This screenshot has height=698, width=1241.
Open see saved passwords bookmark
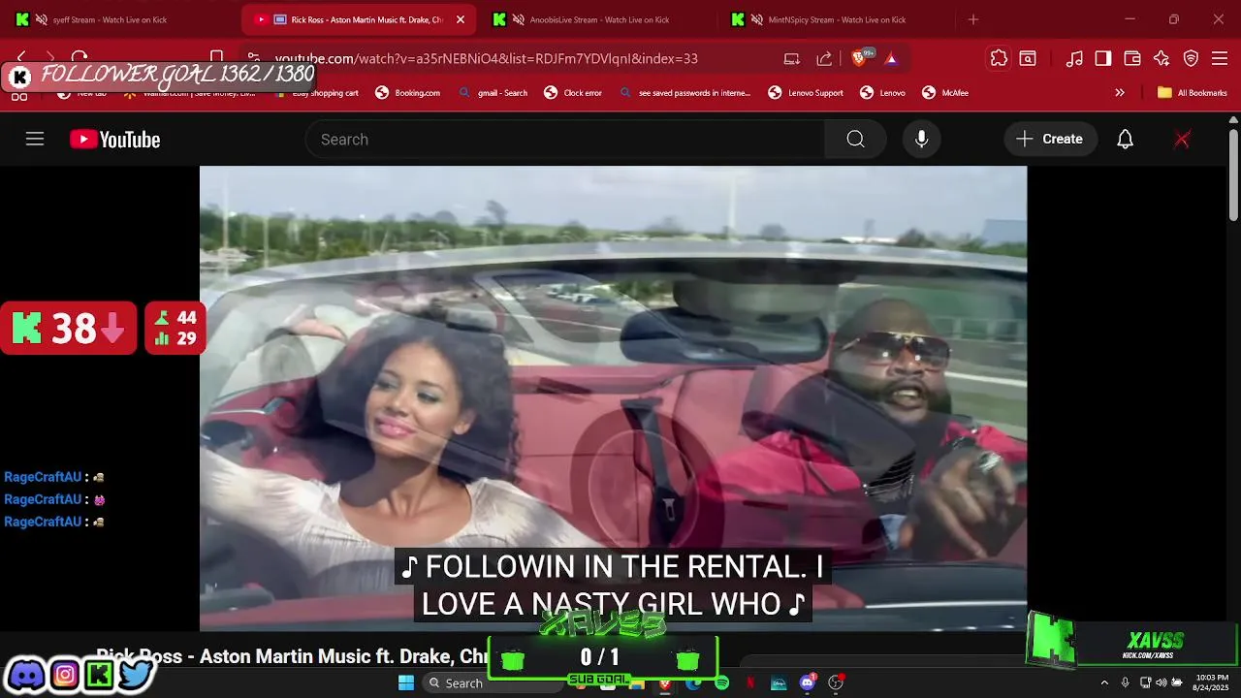[684, 93]
